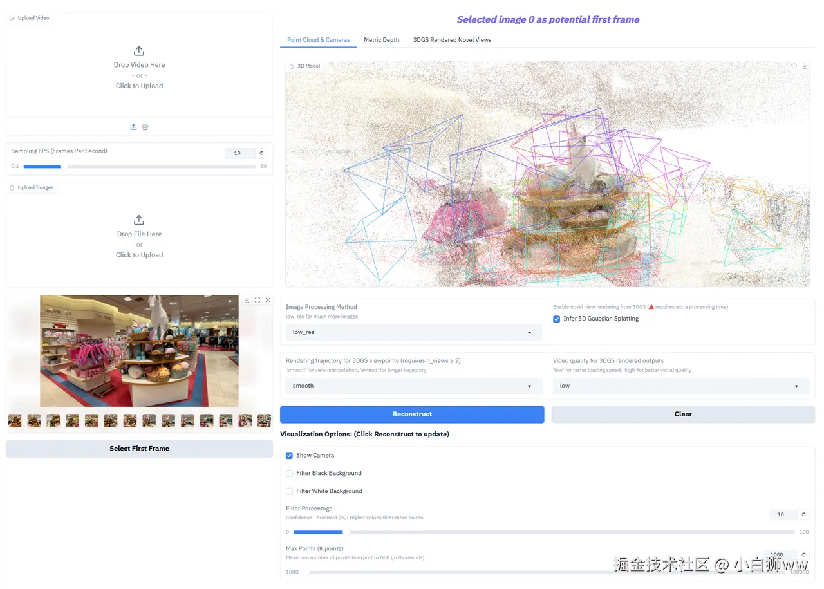The image size is (824, 589).
Task: Click the upload icon below the video drop zone
Action: point(133,127)
